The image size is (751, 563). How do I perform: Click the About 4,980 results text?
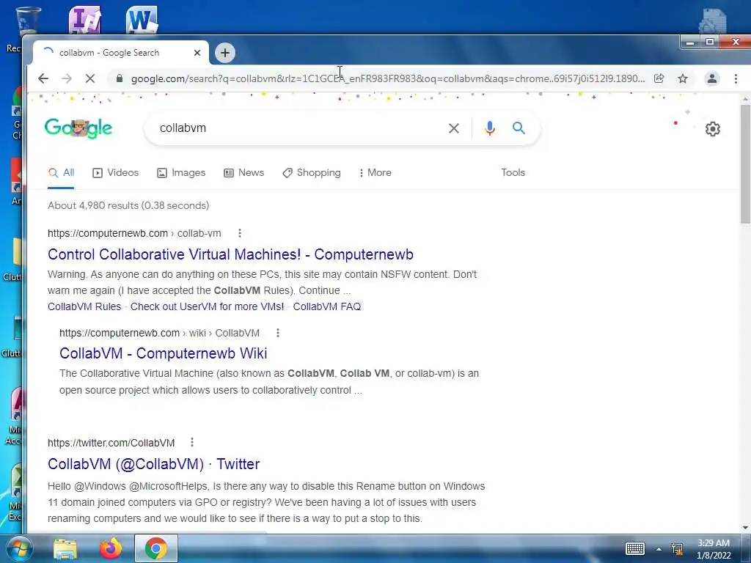pyautogui.click(x=128, y=205)
